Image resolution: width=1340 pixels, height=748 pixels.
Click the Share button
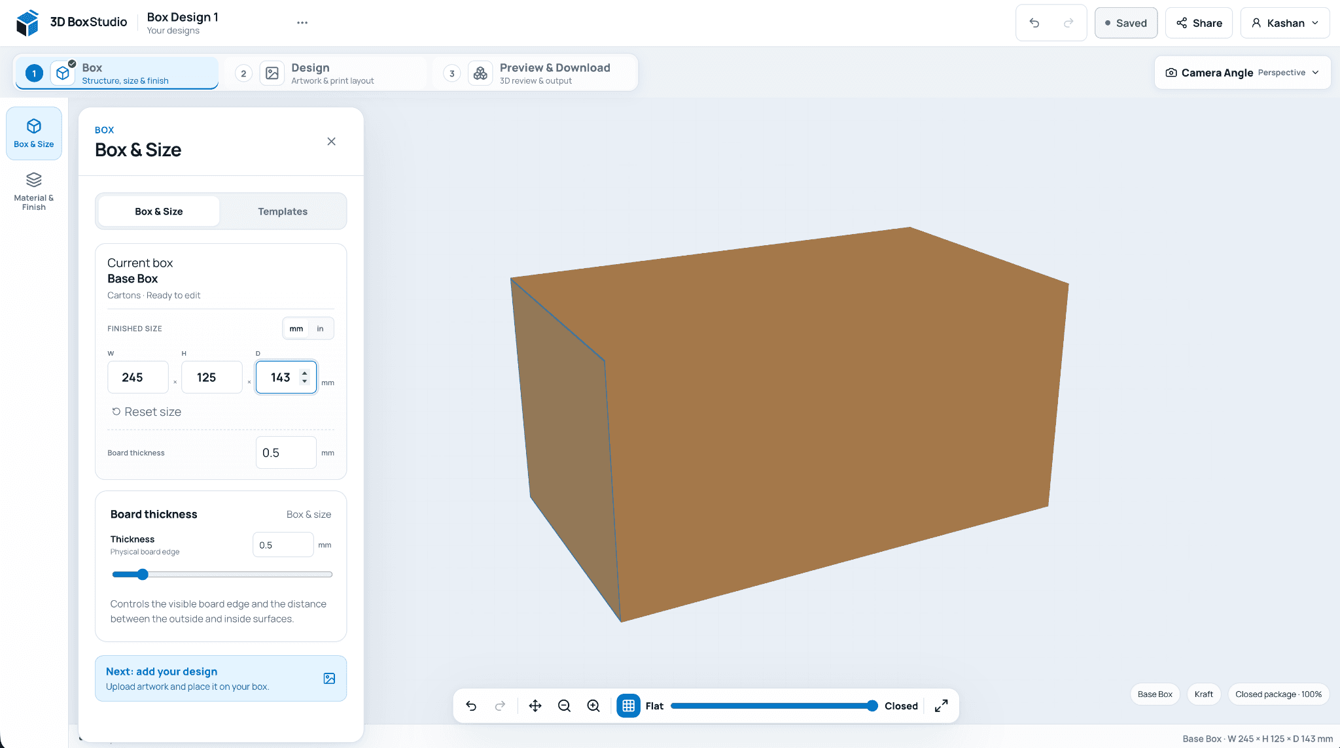pyautogui.click(x=1199, y=23)
